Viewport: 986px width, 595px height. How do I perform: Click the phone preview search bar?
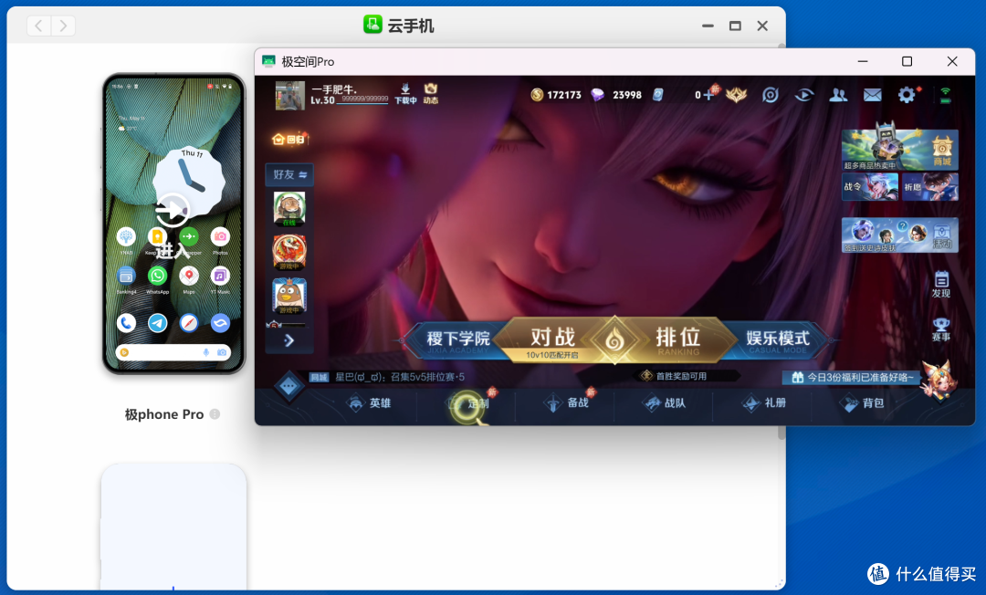click(173, 352)
